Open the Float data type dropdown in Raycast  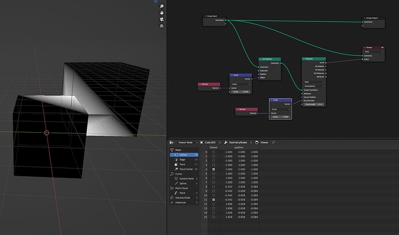(314, 82)
